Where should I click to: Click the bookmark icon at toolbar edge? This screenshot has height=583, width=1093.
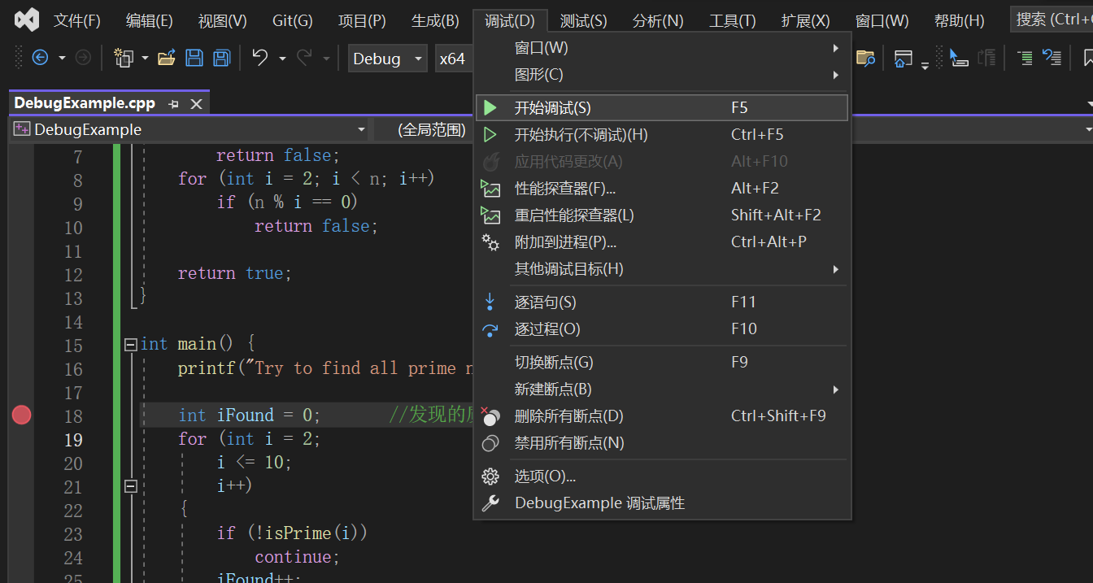1088,58
